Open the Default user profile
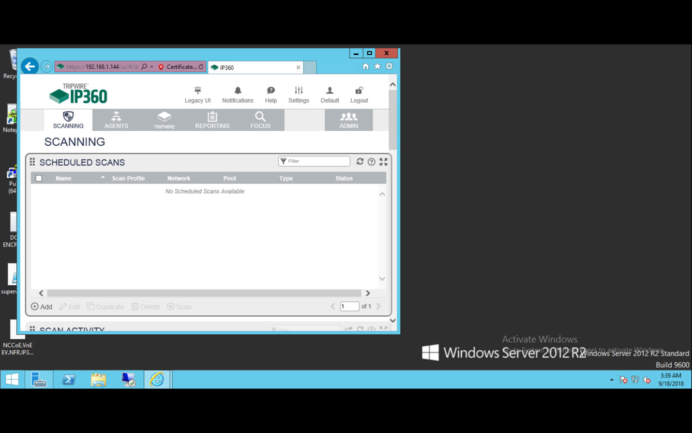Screen dimensions: 692x433 click(330, 94)
